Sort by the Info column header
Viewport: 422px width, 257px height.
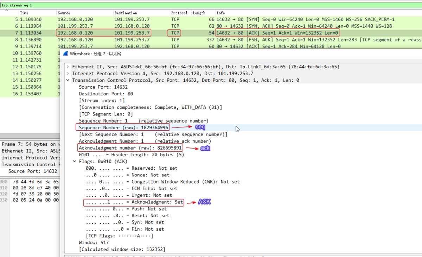coord(220,13)
